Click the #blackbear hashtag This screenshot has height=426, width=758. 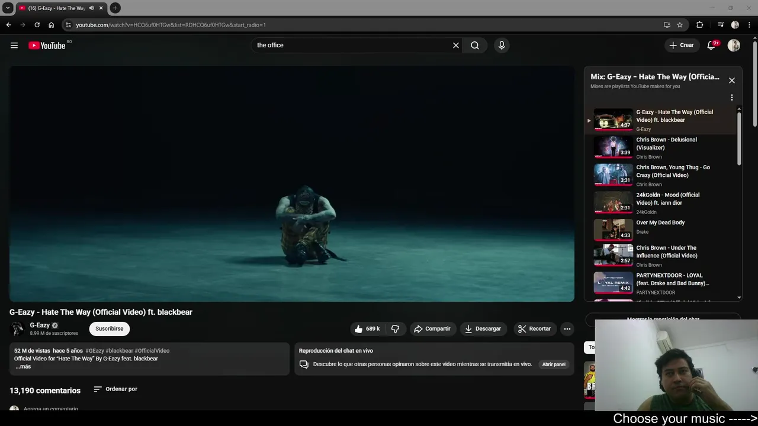pos(119,351)
